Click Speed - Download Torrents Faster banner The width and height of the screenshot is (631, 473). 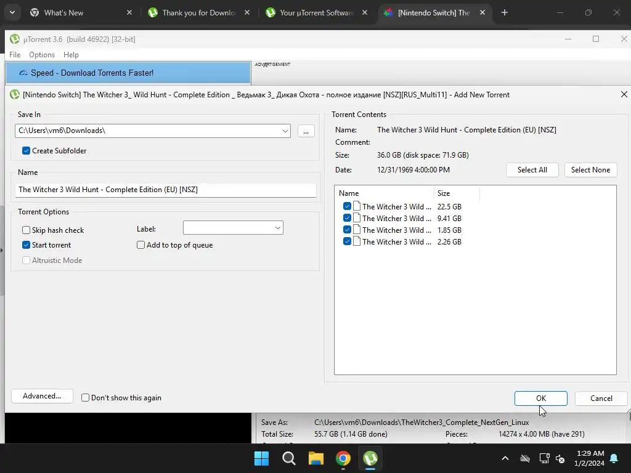tap(128, 73)
